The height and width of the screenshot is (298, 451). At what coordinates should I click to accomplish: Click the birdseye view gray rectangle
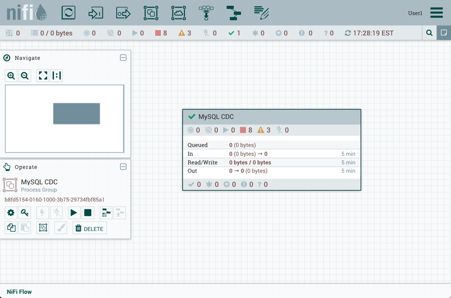click(77, 114)
